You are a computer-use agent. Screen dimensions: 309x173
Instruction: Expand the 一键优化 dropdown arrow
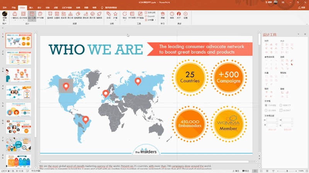[x=15, y=20]
